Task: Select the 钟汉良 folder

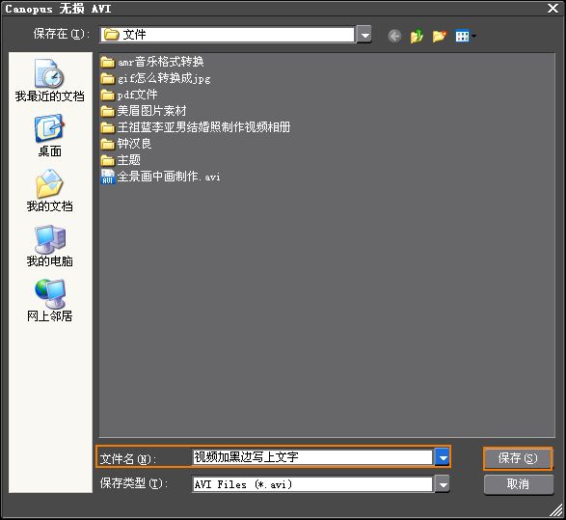Action: coord(126,144)
